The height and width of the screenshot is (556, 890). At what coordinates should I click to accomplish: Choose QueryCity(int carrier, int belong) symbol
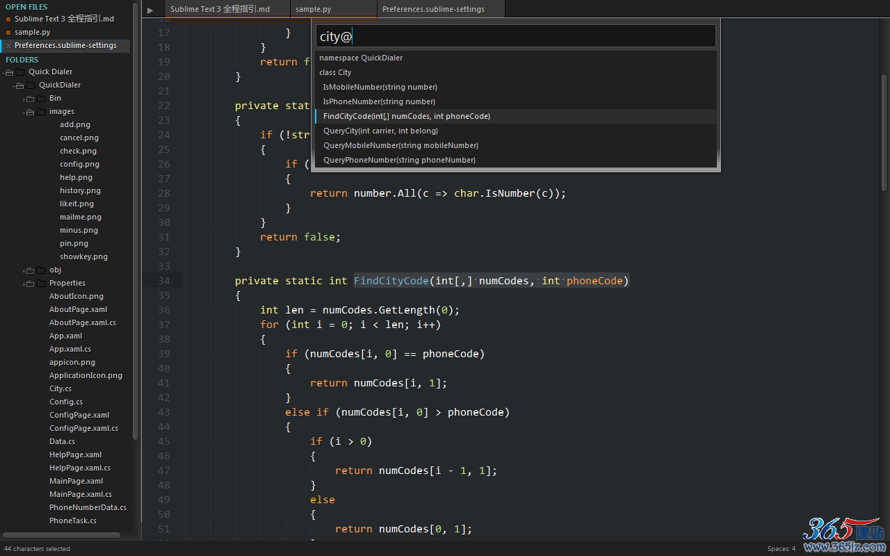(515, 131)
